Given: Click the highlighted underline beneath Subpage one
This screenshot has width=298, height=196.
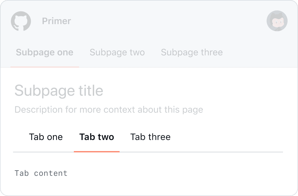Looking at the screenshot, I should click(45, 67).
